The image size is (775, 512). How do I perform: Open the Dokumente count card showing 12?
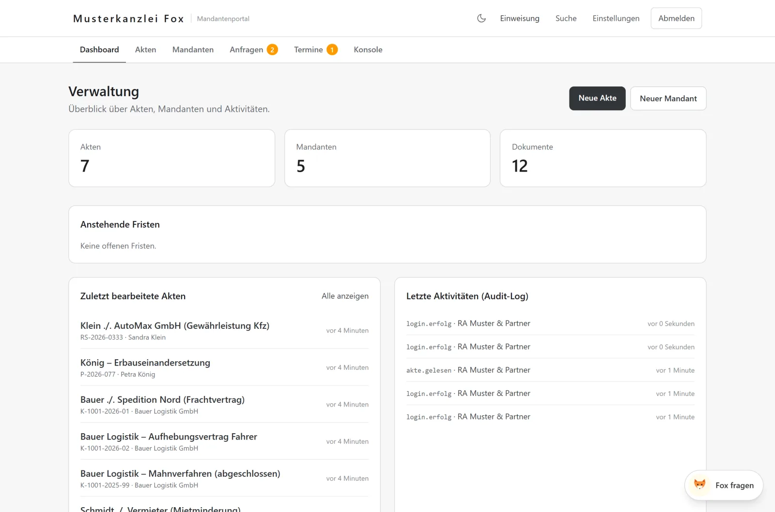[603, 158]
